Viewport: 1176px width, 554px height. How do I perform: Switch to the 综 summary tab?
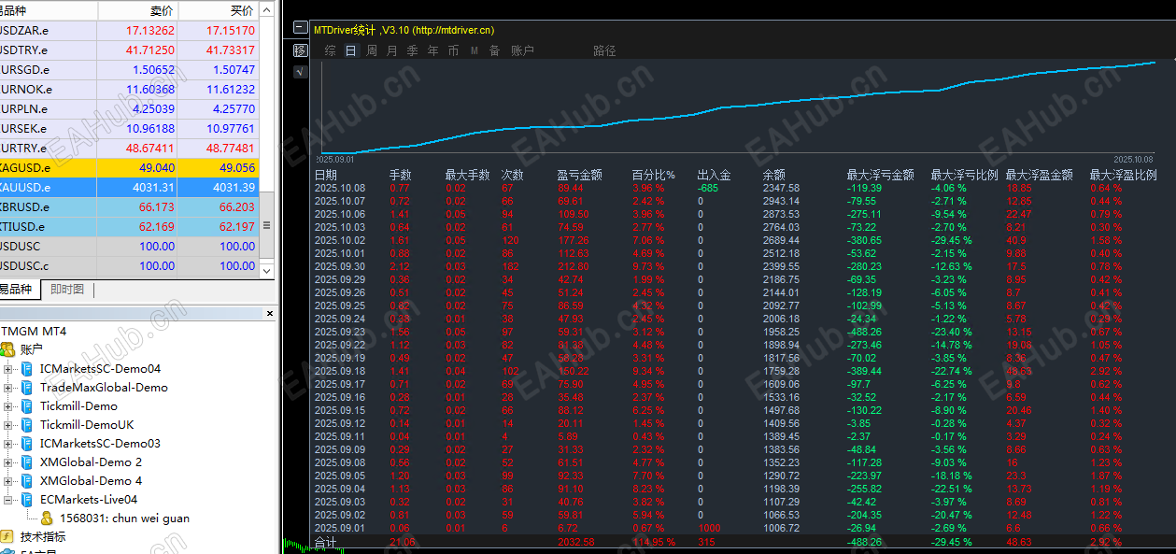click(x=331, y=50)
